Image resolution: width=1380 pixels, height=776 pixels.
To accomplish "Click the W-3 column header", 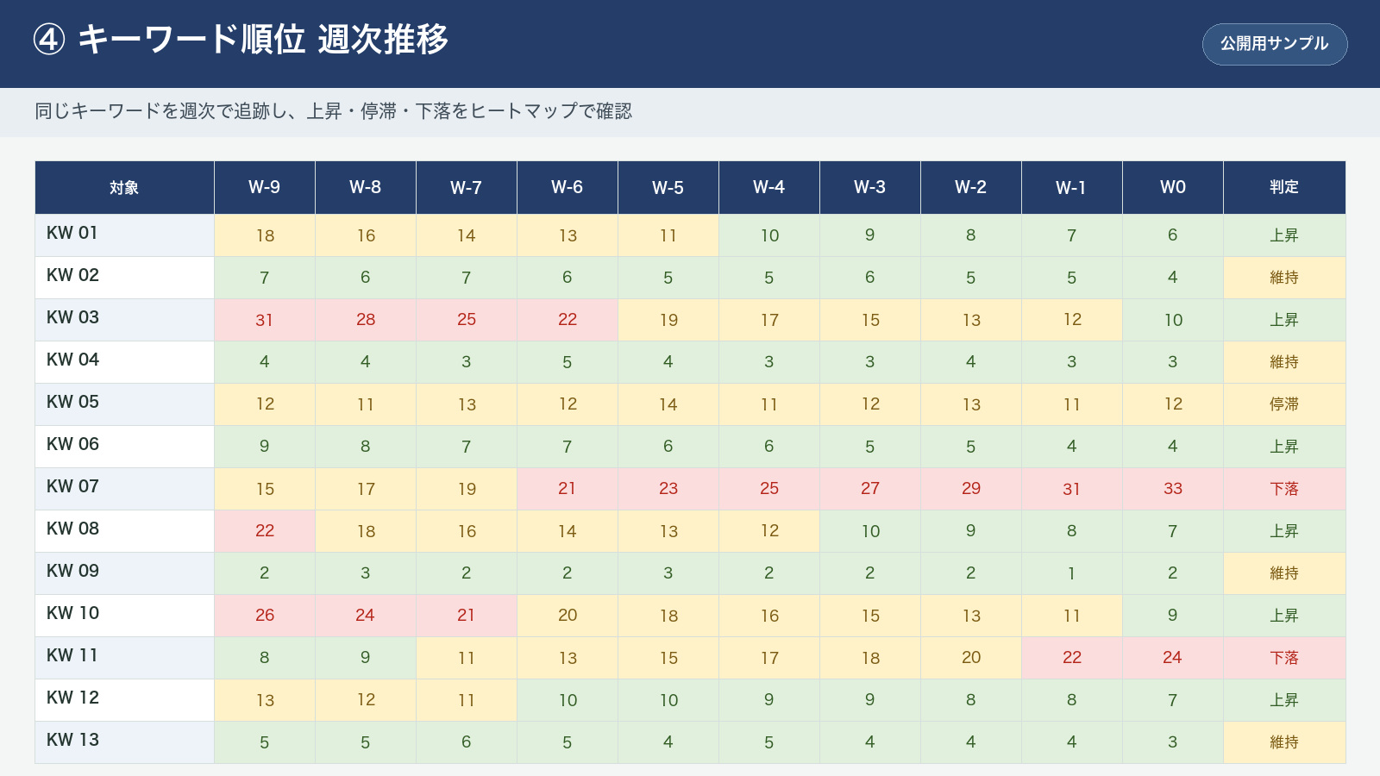I will click(870, 187).
